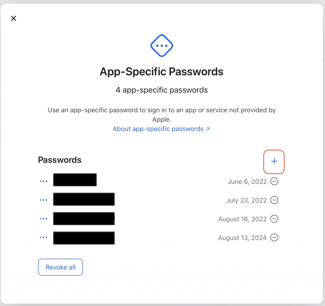Open options for the first password entry
The width and height of the screenshot is (325, 306).
point(43,181)
